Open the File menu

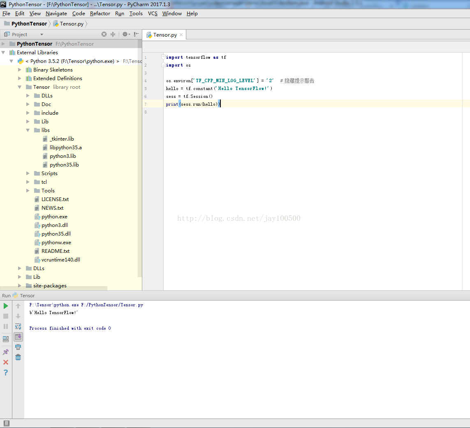6,14
